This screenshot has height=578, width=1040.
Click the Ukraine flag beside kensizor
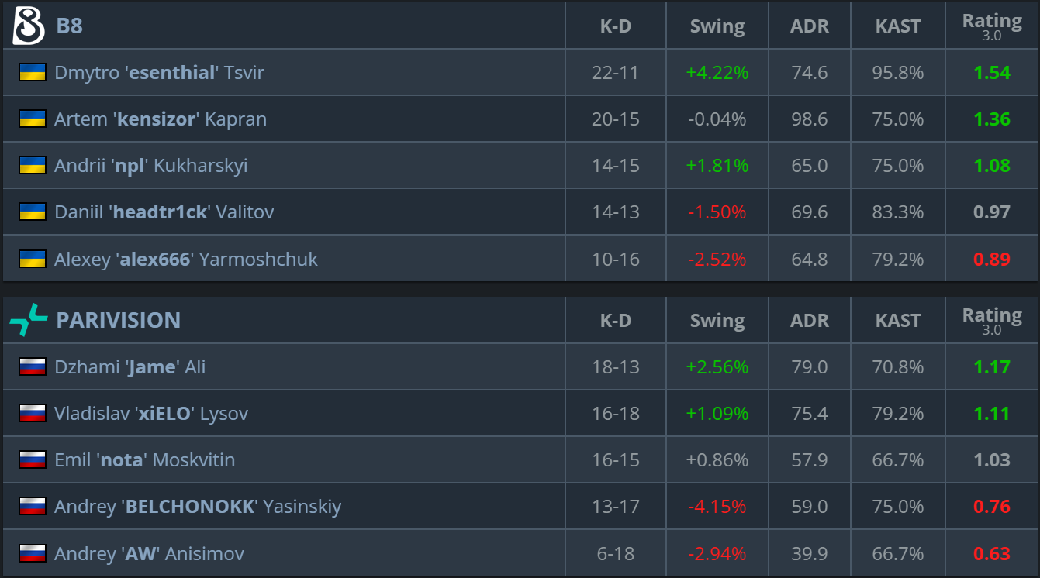coord(32,119)
